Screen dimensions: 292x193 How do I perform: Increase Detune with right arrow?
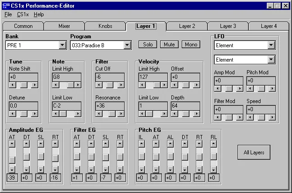35,114
